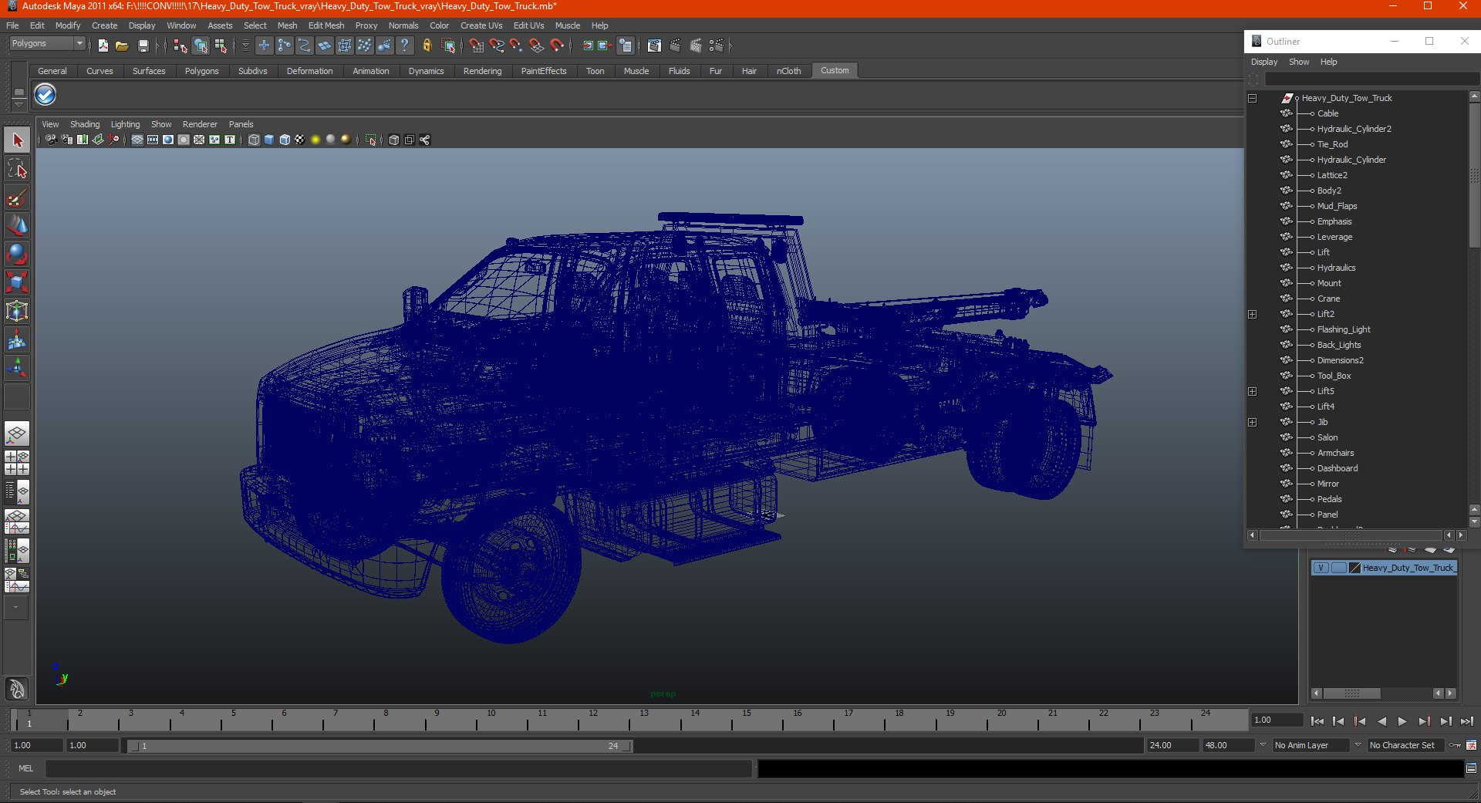Select Hydraulic_Cylinder2 in the Outliner
The image size is (1481, 803).
(x=1354, y=129)
